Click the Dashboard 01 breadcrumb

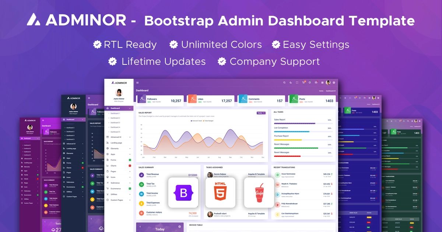pyautogui.click(x=330, y=91)
